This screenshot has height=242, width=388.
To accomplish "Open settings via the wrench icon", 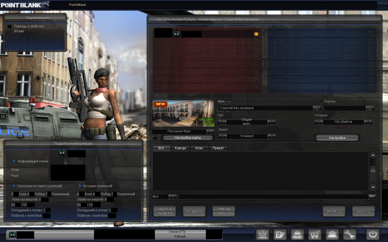I will click(350, 234).
